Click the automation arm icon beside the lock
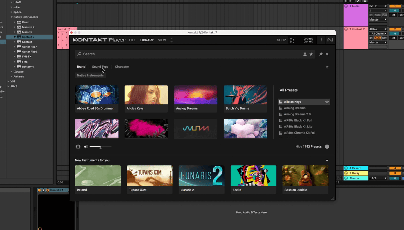Screen dimensions: 404x230 tap(358, 1)
